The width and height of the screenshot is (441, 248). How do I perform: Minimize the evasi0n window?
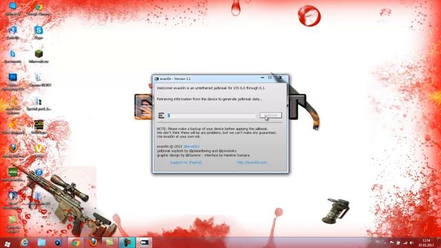tap(263, 78)
